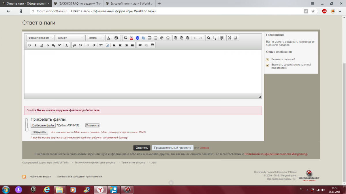Insert horizontal line

(156, 38)
